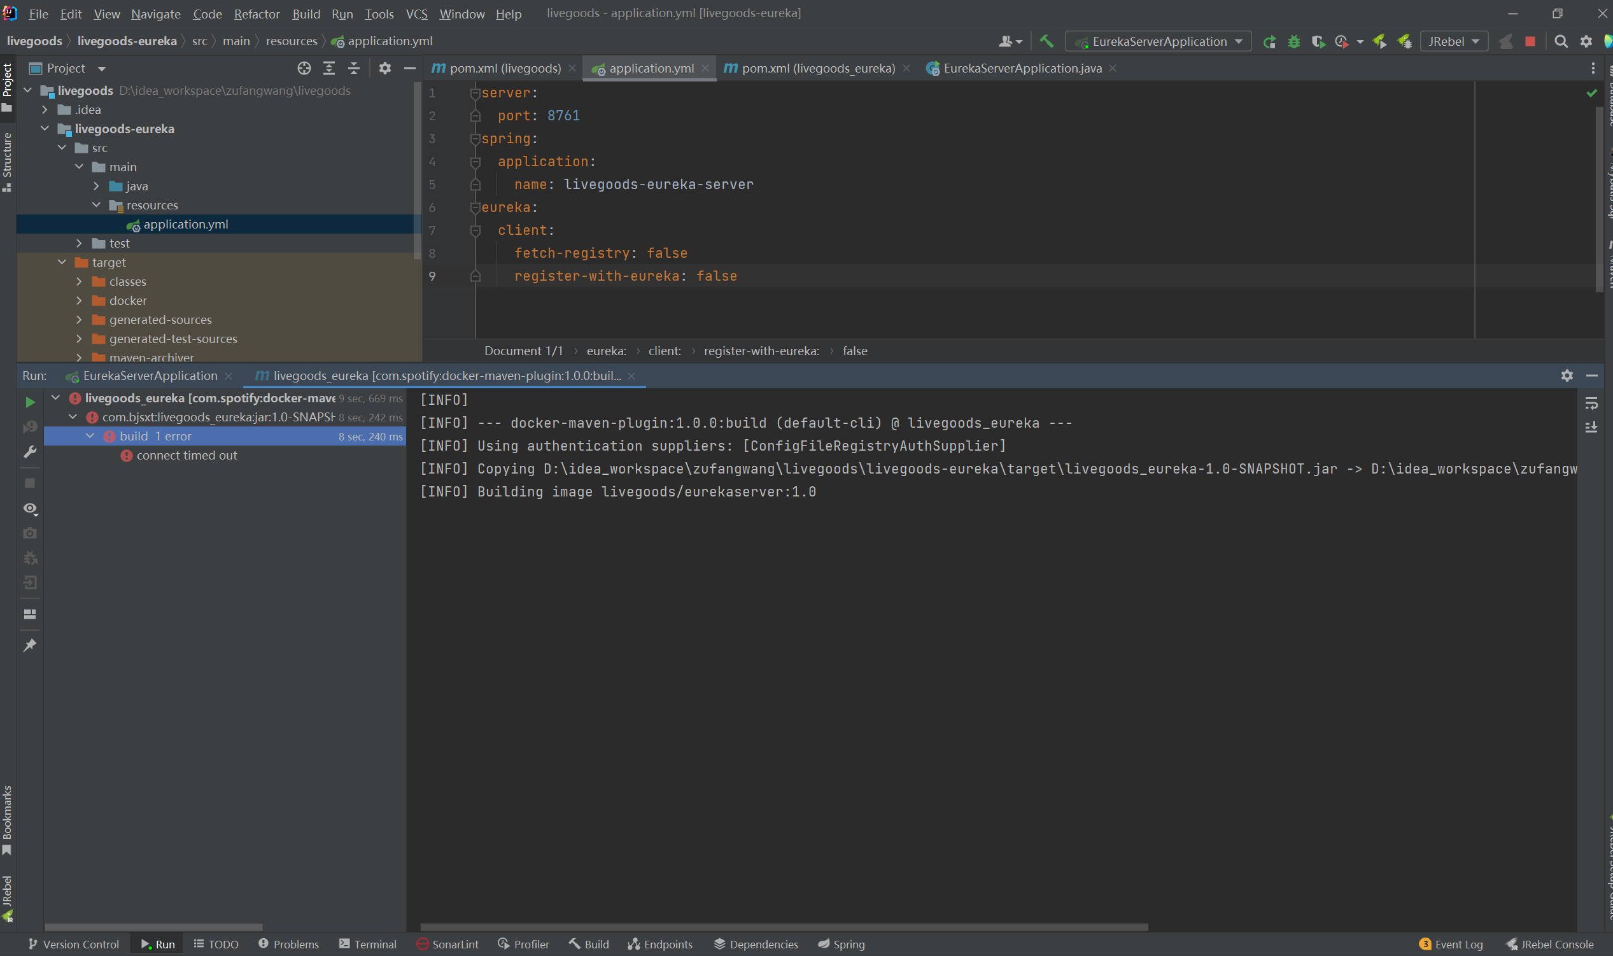Toggle the eye view filter in Run panel
The height and width of the screenshot is (956, 1613).
30,509
